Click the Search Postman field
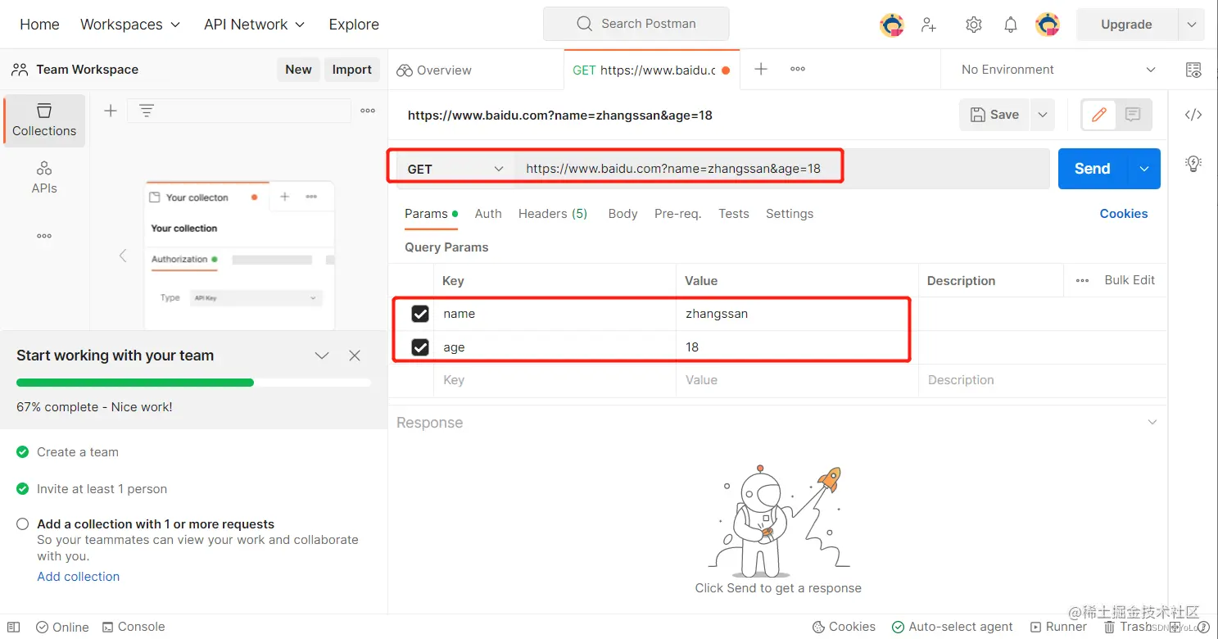 (x=636, y=24)
